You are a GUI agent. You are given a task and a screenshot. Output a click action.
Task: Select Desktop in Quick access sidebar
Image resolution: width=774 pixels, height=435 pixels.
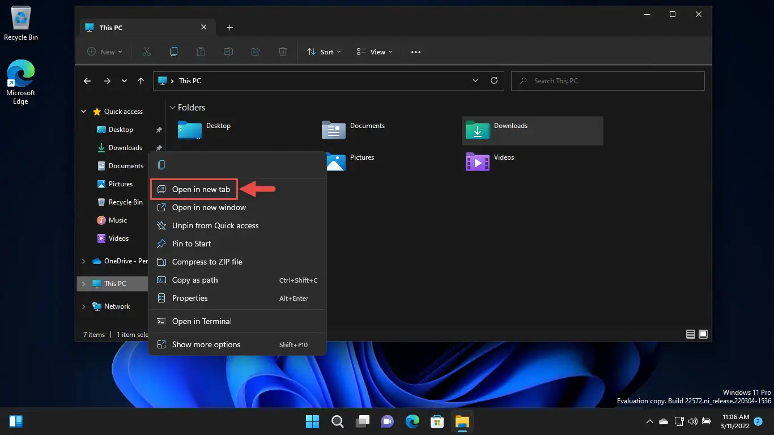coord(121,130)
